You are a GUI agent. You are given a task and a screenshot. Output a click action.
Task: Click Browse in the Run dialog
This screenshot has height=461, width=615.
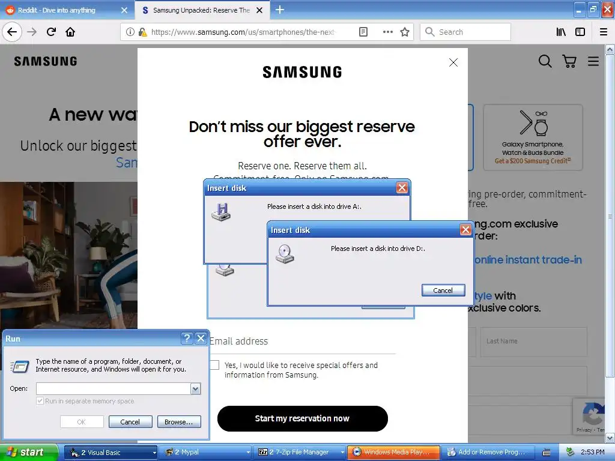[x=179, y=422]
